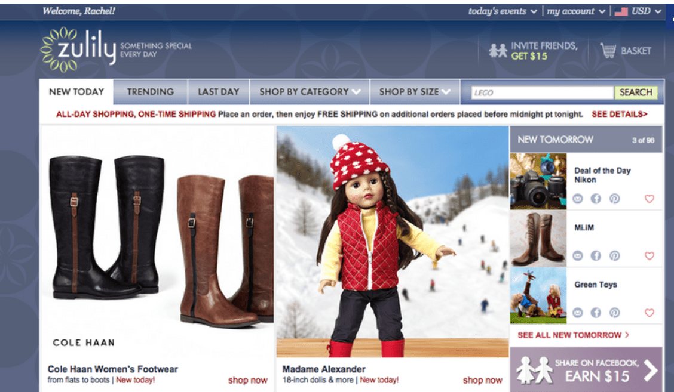This screenshot has height=392, width=674.
Task: Click the search input field
Action: click(543, 92)
